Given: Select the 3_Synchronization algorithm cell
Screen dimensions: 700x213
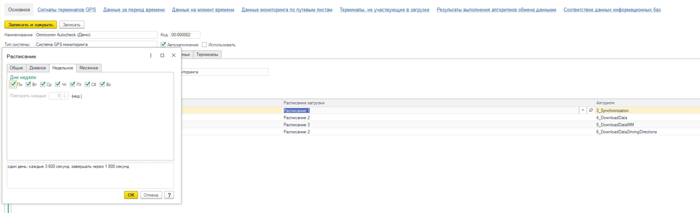Looking at the screenshot, I should (x=647, y=111).
